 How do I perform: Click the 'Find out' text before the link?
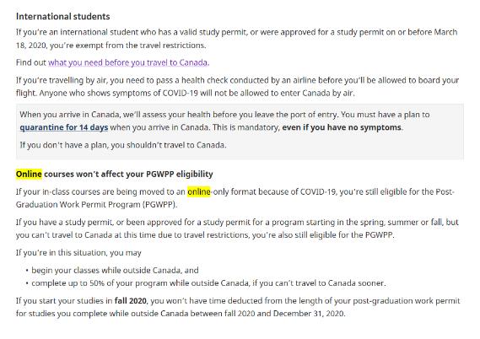31,62
